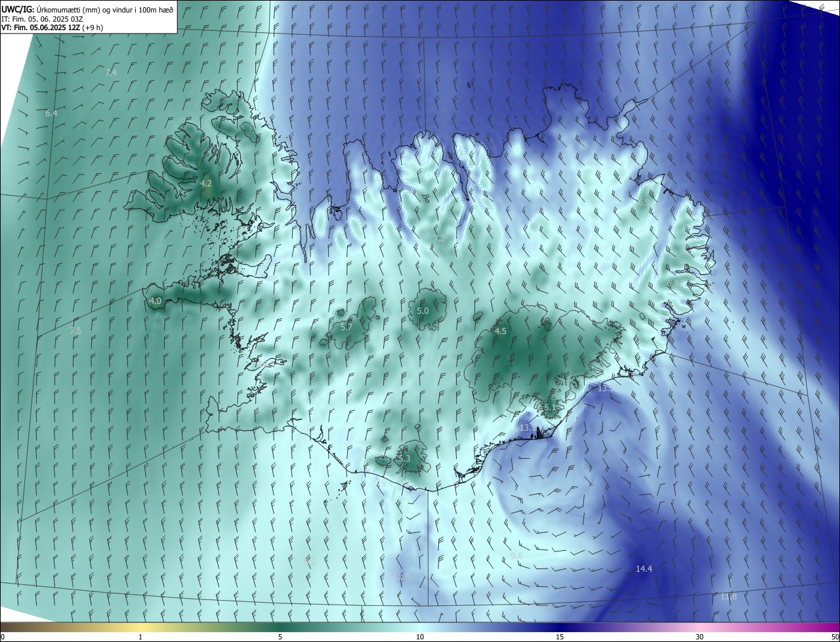This screenshot has width=840, height=642.
Task: Click the 'VT: Fim. 05.06.2025 12Z (+9 h)' line
Action: tap(52, 28)
